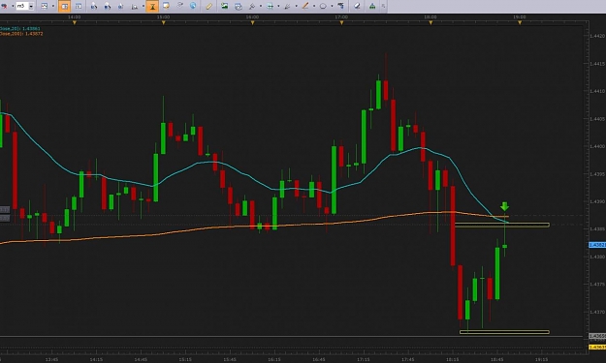This screenshot has width=606, height=363.
Task: Click the second blue bars indicator icon
Action: [x=108, y=6]
